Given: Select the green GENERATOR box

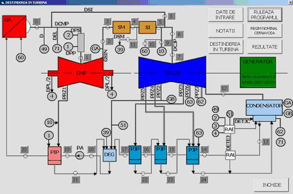Looking at the screenshot, I should pos(257,73).
